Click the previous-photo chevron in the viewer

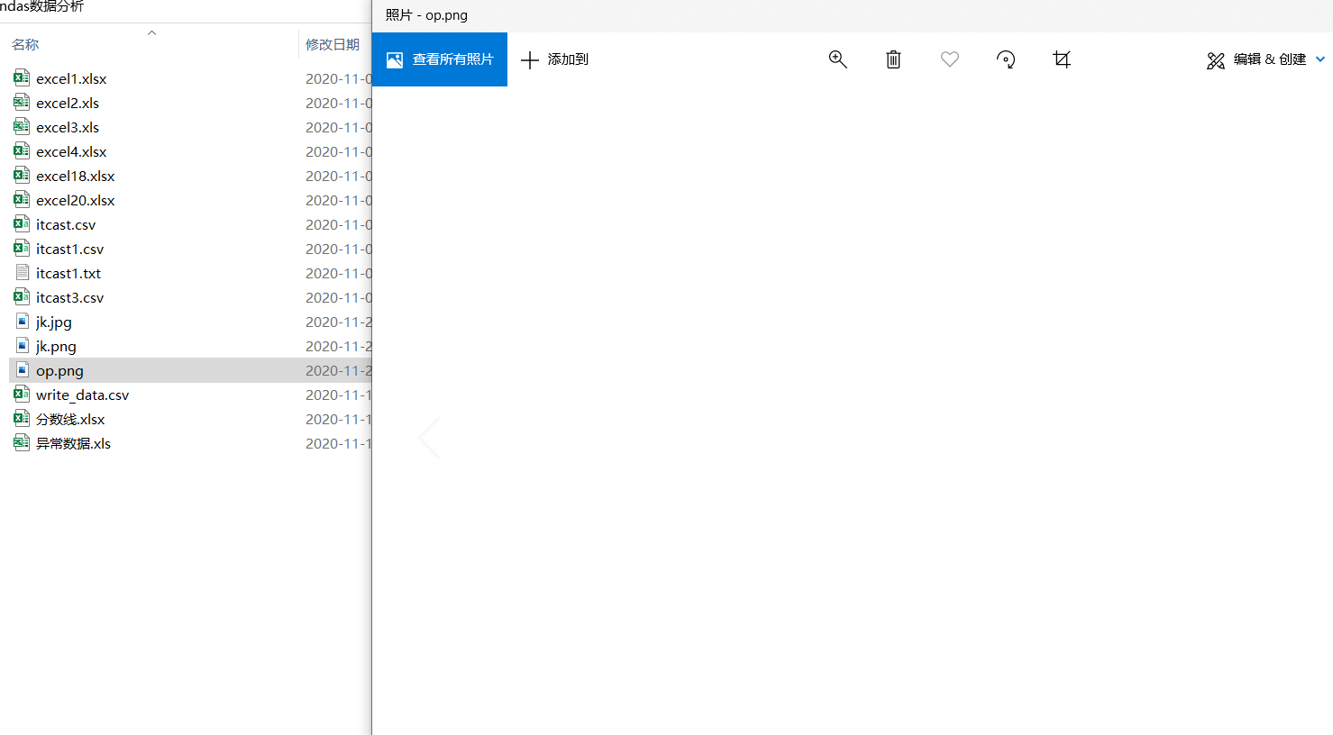430,437
